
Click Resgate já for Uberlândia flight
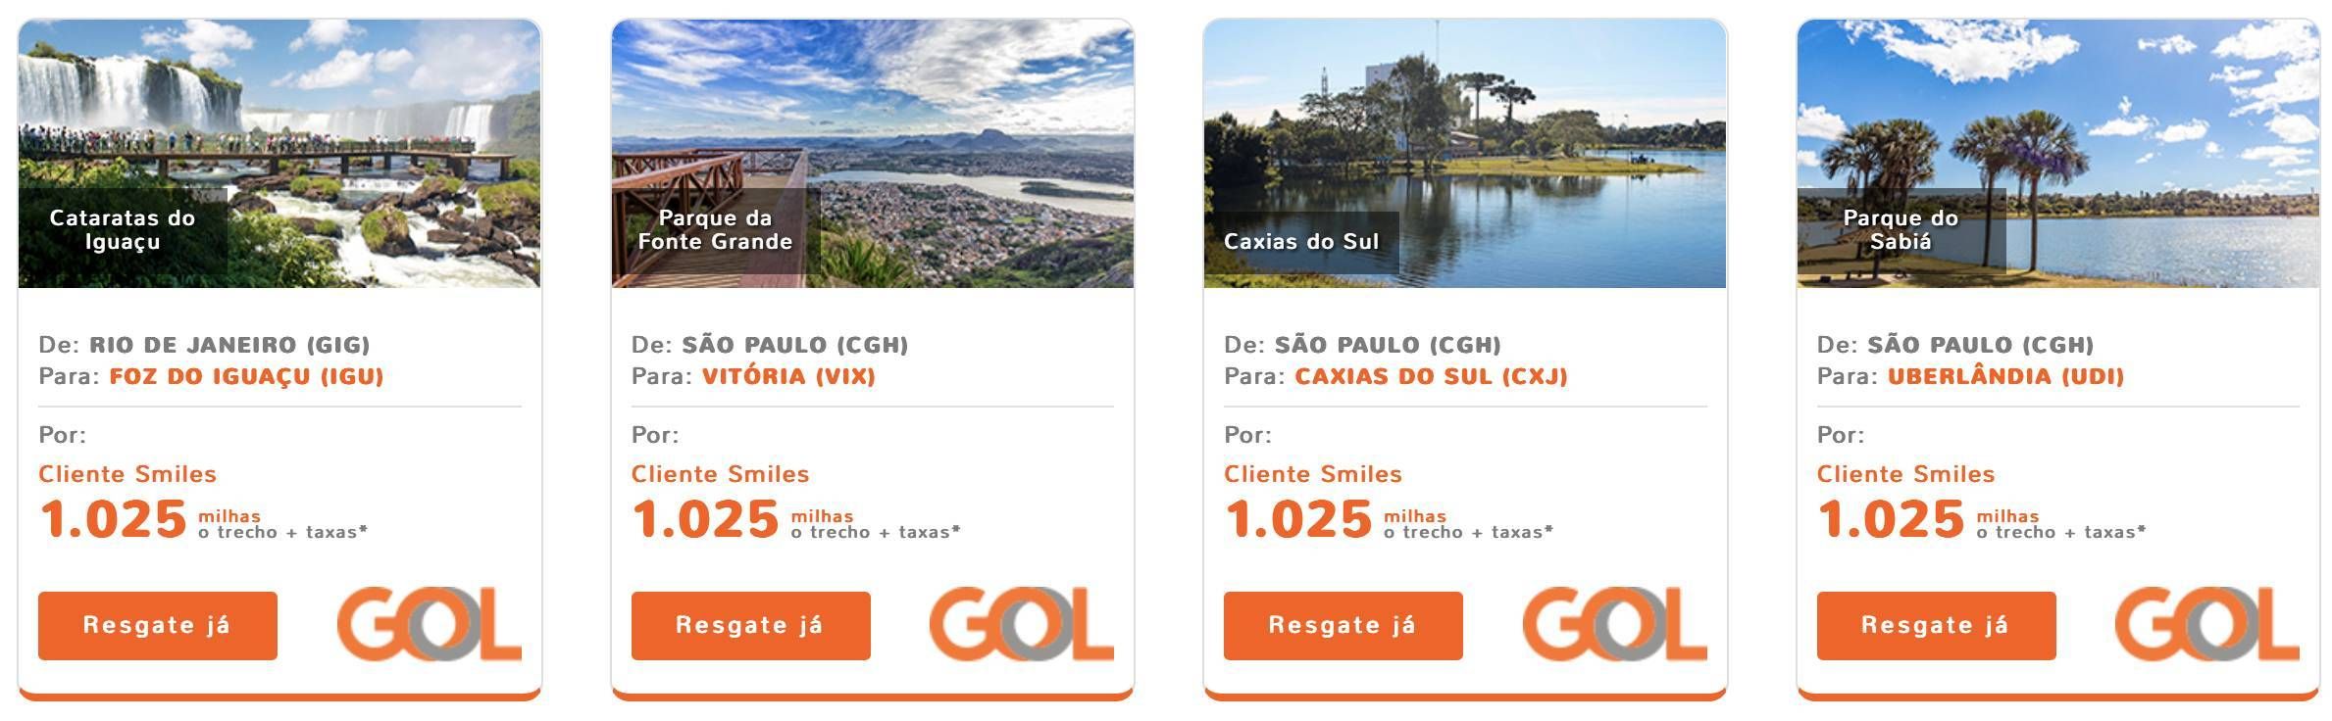[x=1937, y=625]
